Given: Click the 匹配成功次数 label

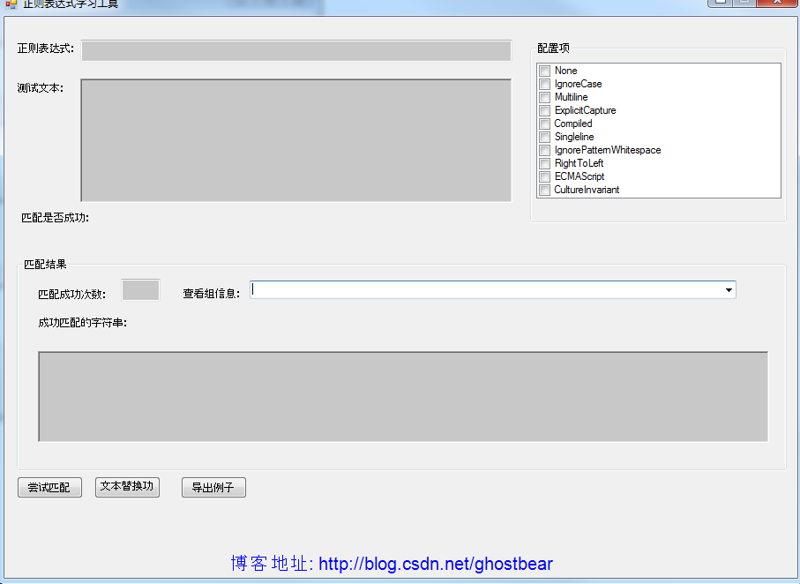Looking at the screenshot, I should coord(72,295).
